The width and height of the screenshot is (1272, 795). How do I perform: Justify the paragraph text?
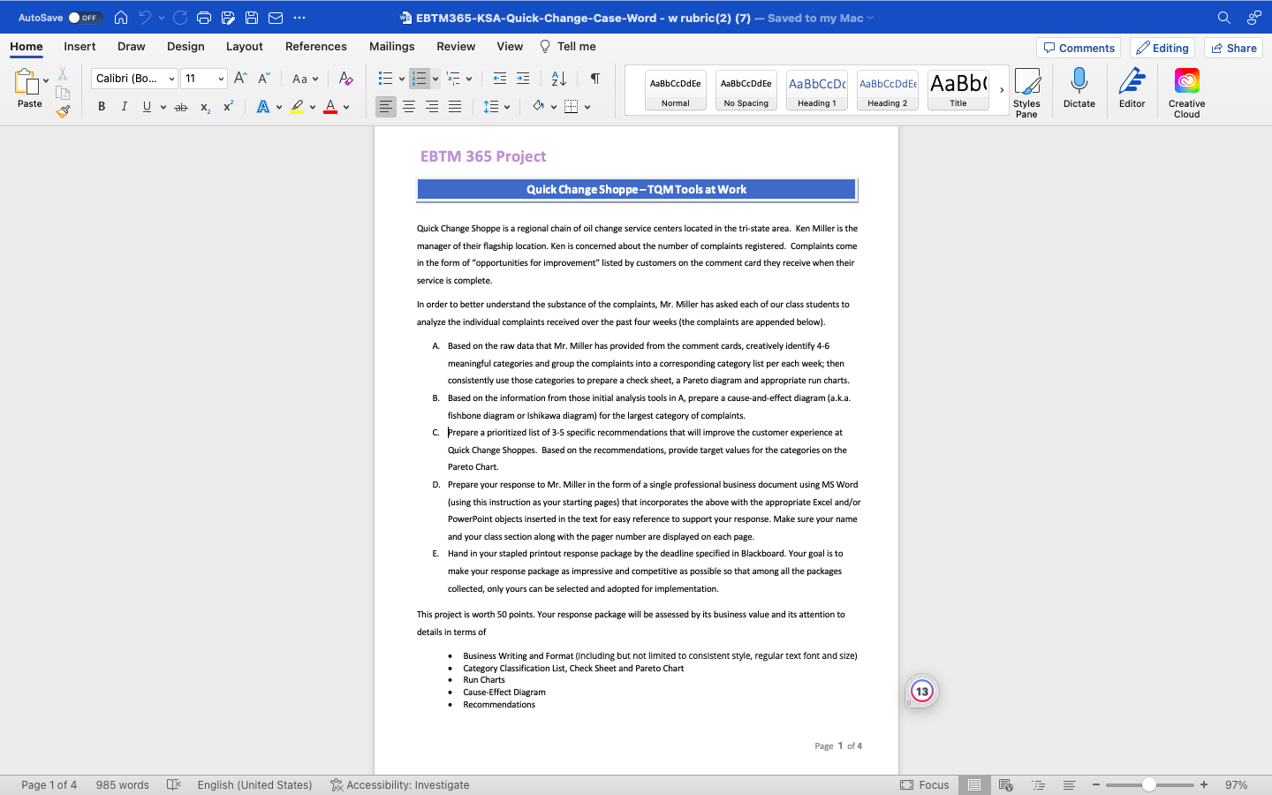(455, 107)
